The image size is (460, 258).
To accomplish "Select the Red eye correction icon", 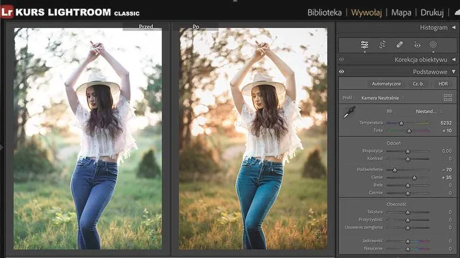I will 417,45.
